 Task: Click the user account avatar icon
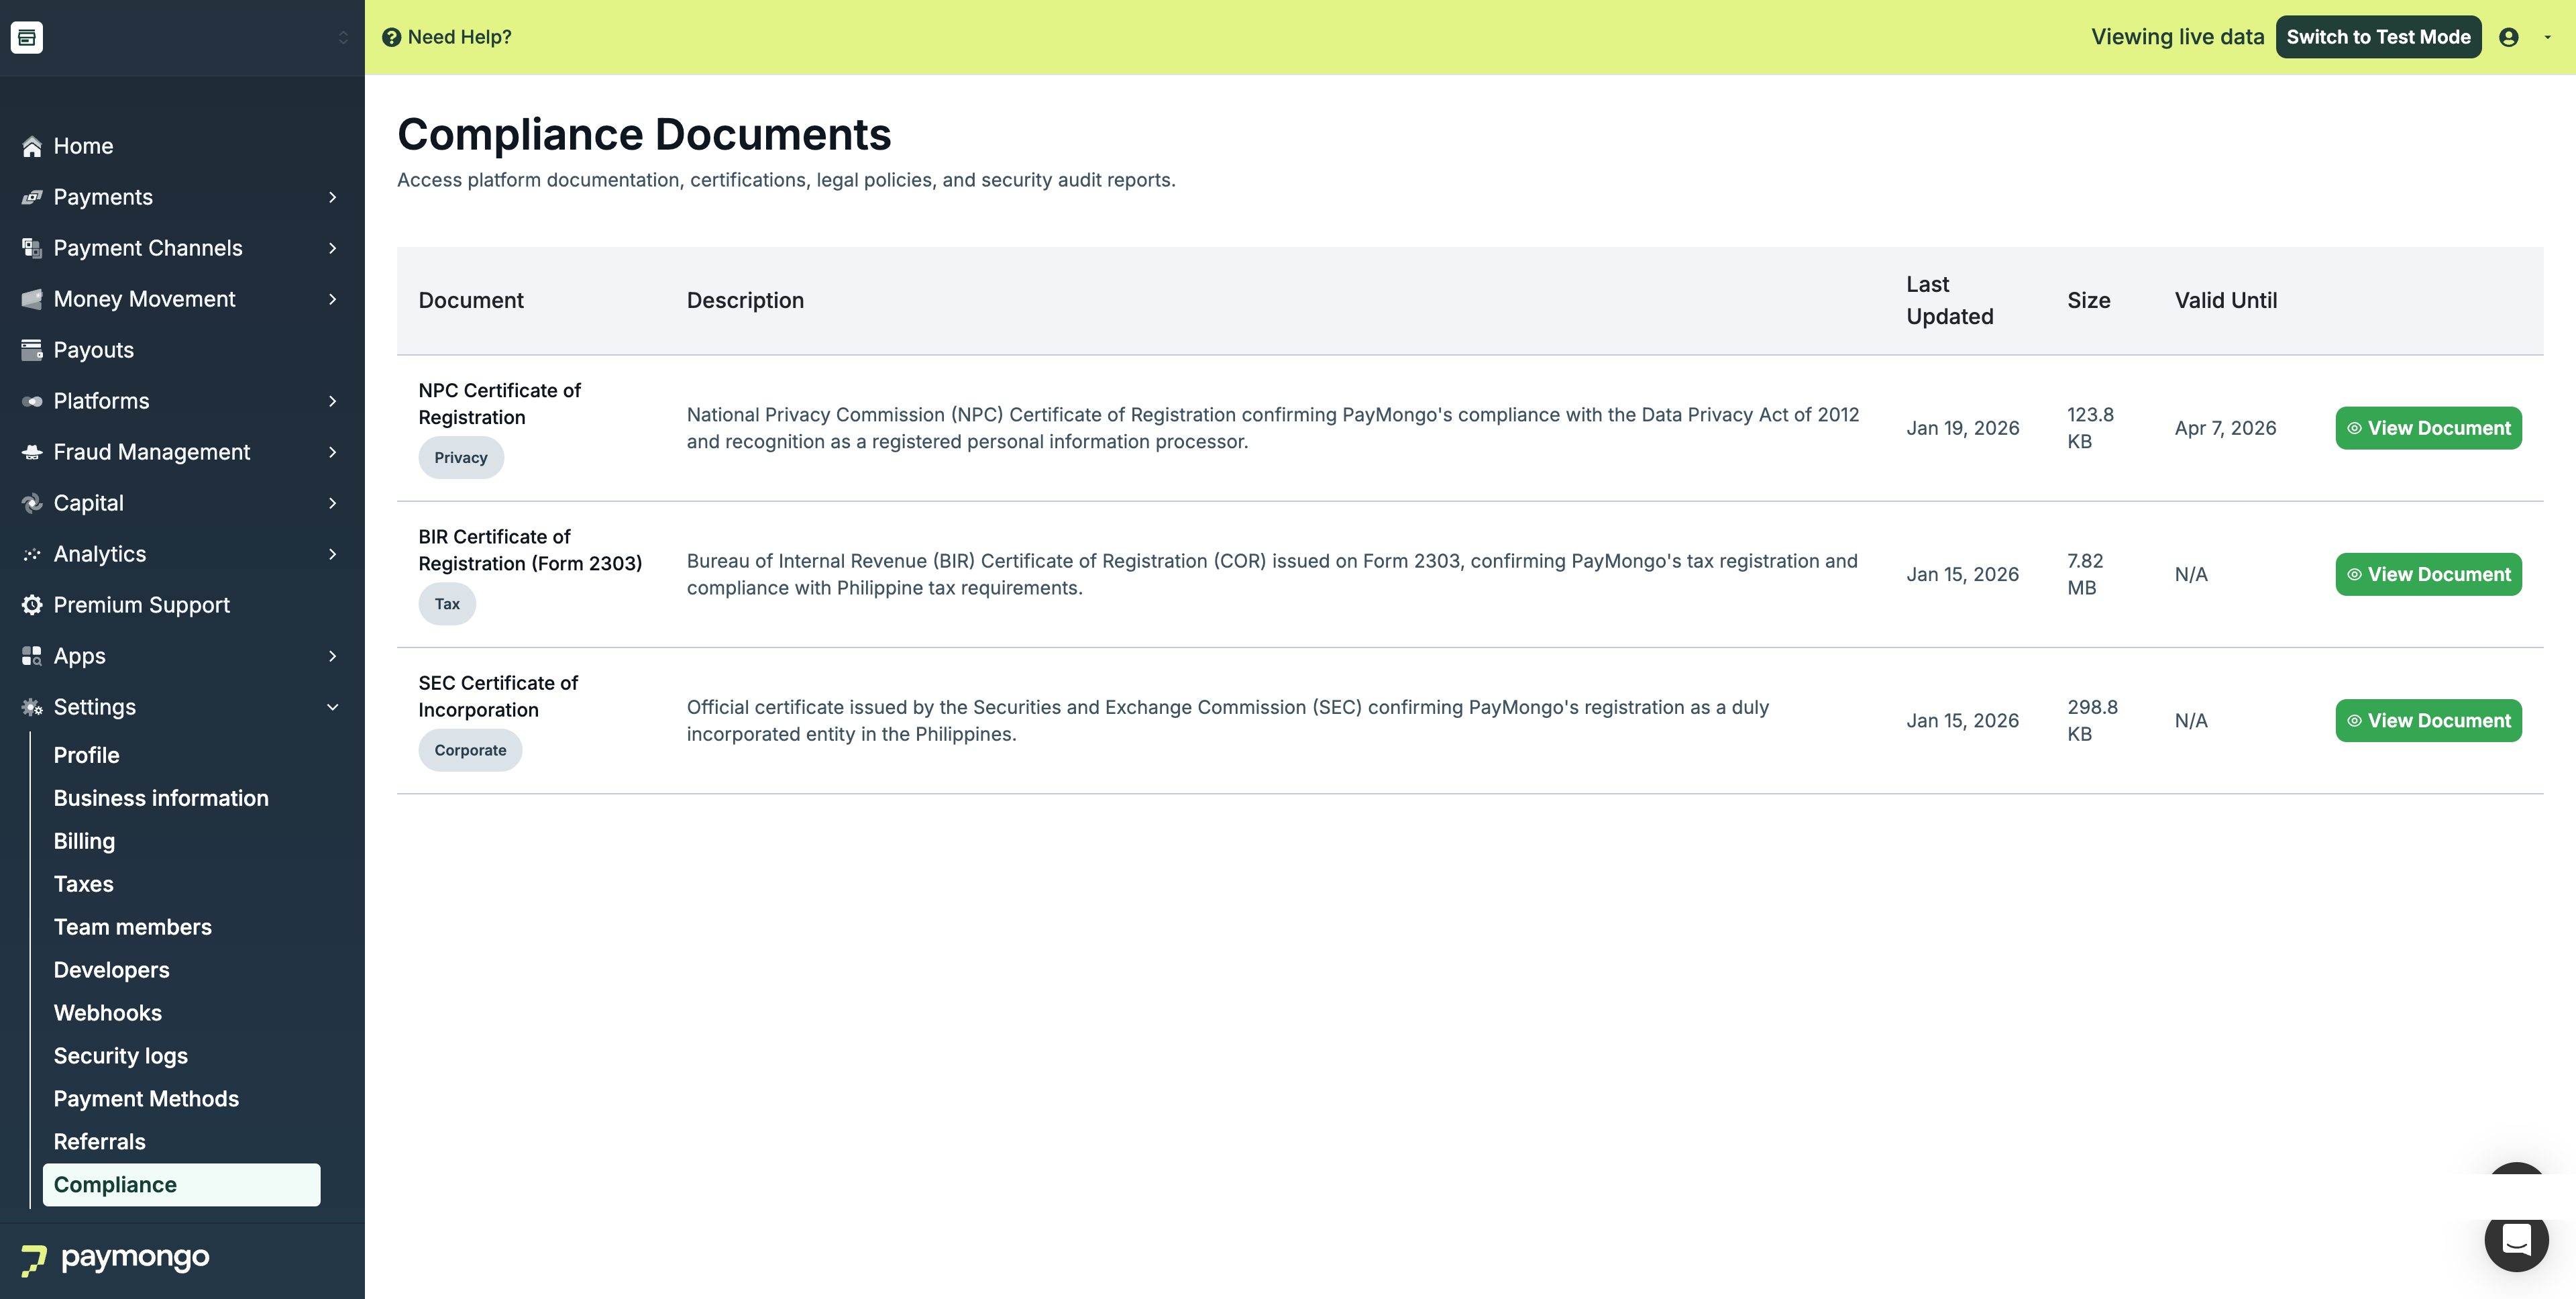2508,37
